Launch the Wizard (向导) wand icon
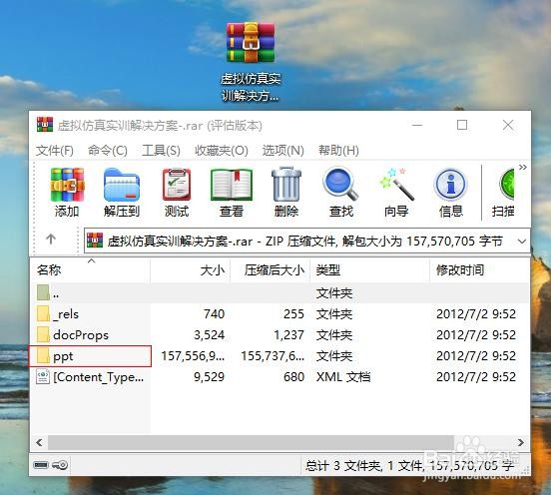551x495 pixels. click(396, 185)
